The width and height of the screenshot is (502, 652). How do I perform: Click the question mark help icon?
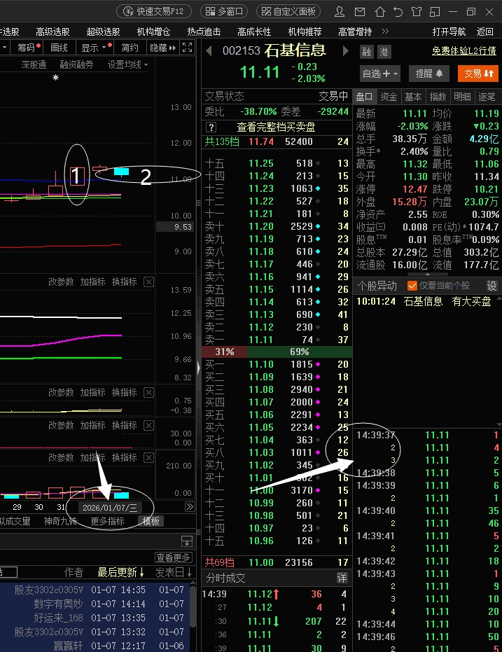(x=211, y=127)
